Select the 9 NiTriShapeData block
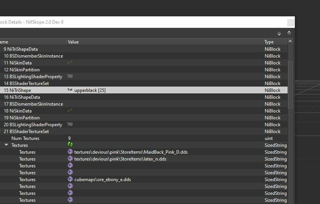The width and height of the screenshot is (320, 204). (x=144, y=49)
